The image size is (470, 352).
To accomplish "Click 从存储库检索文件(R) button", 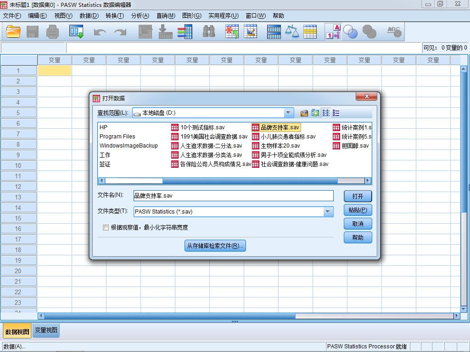I will point(215,246).
